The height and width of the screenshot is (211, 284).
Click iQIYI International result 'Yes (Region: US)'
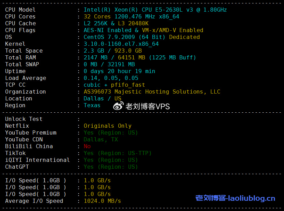coord(111,160)
